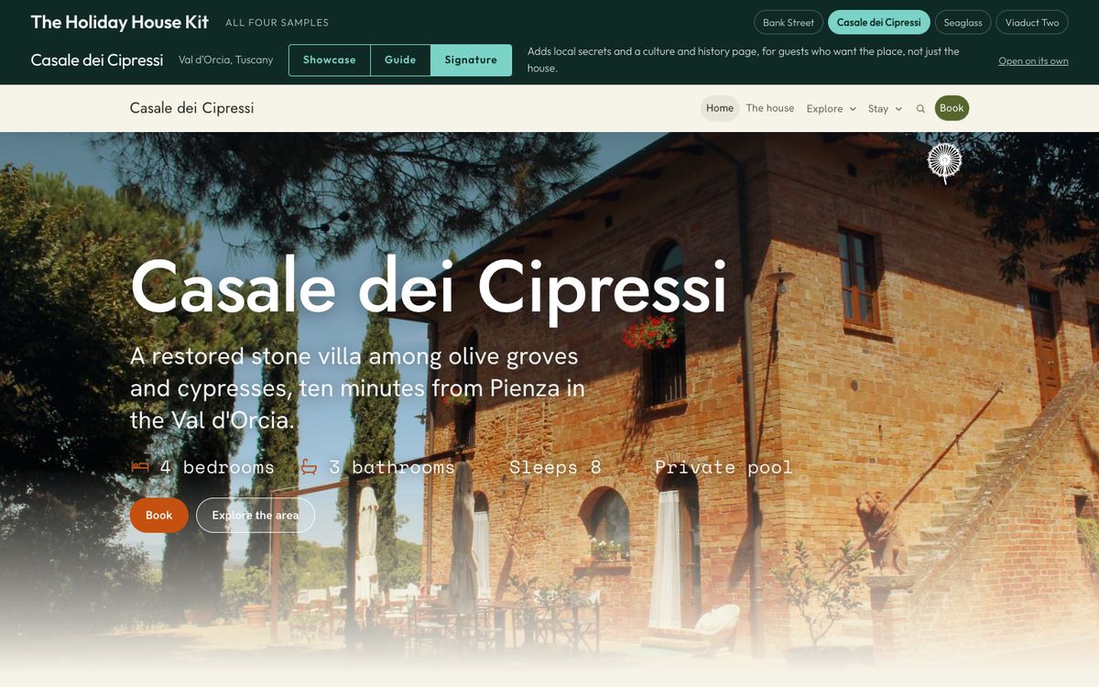Choose the Seaglass sample pill
Viewport: 1099px width, 687px height.
pos(963,22)
